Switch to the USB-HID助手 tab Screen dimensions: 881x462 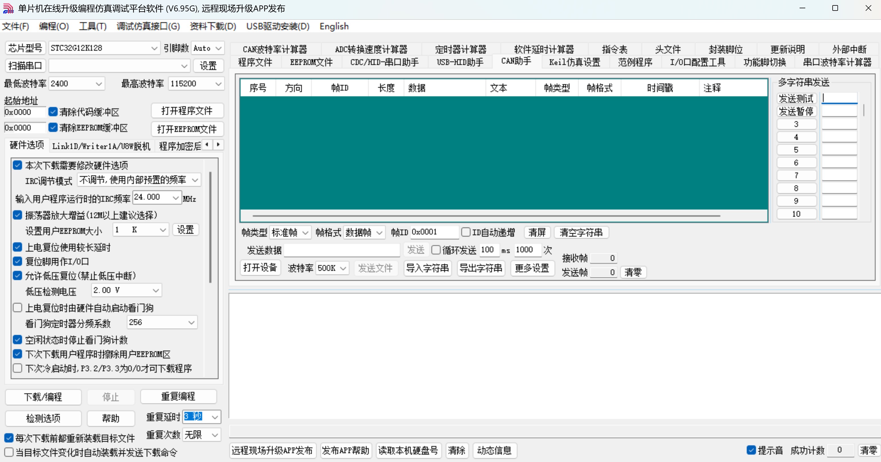(460, 62)
